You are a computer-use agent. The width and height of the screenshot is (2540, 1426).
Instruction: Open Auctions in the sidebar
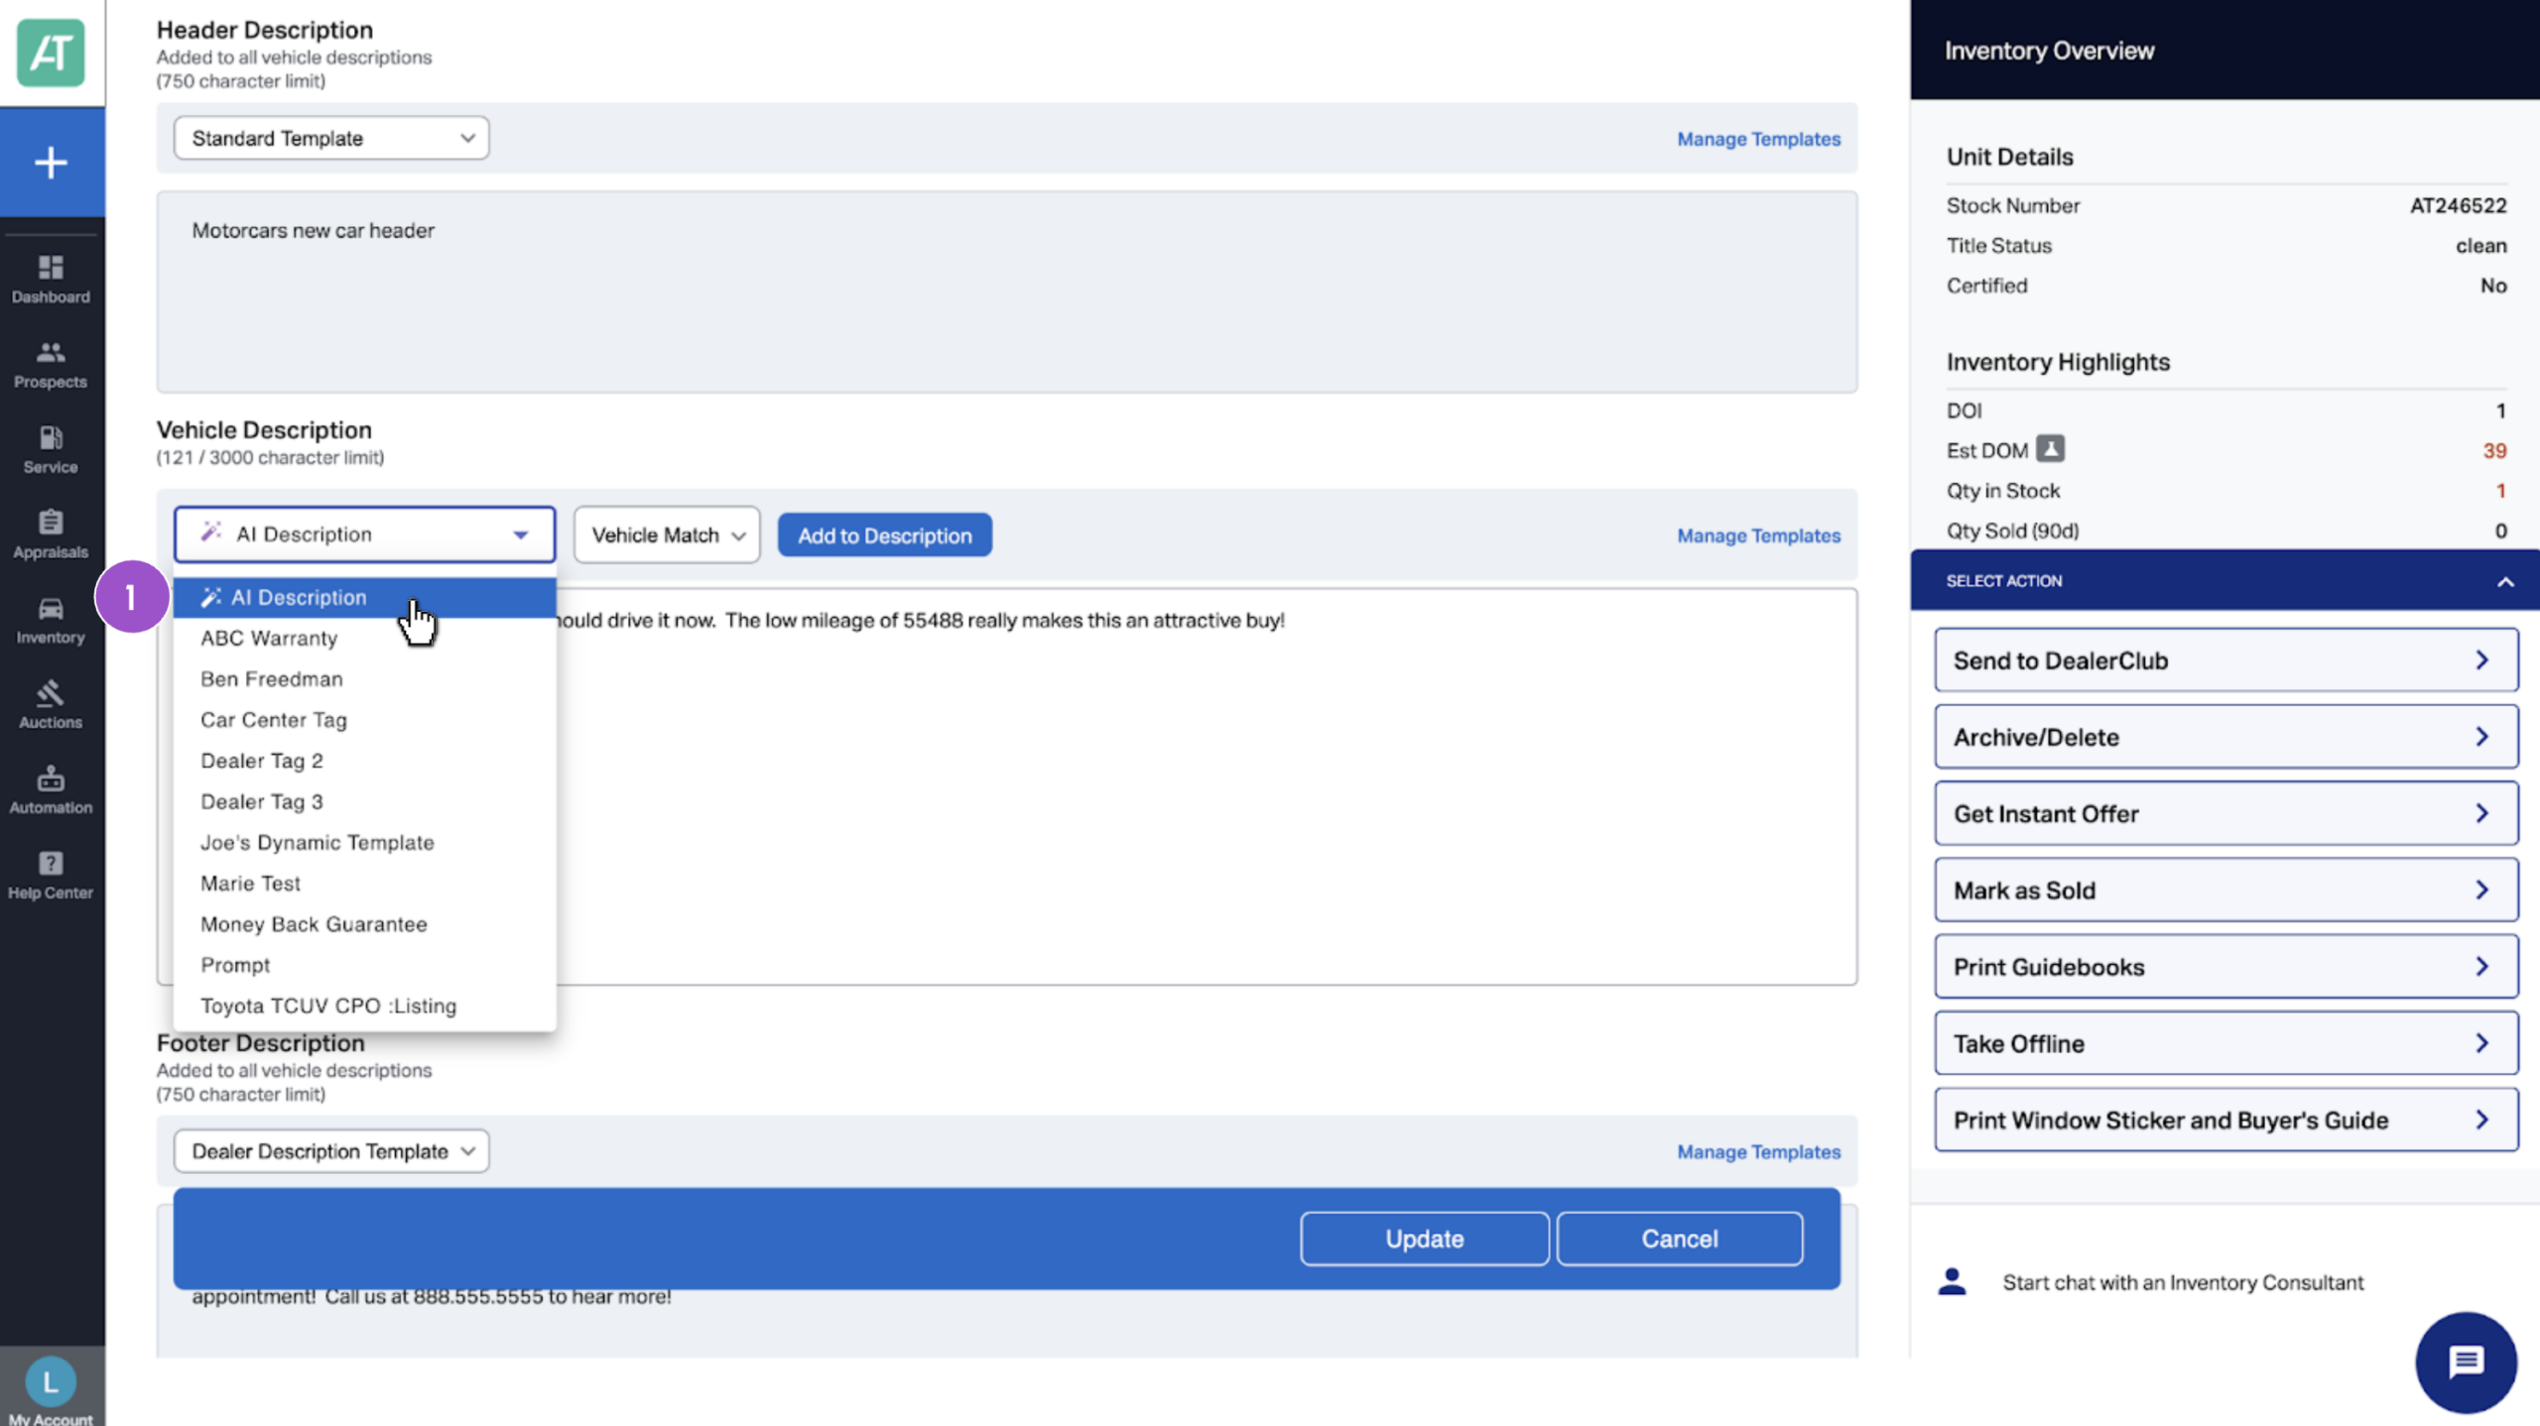(51, 706)
